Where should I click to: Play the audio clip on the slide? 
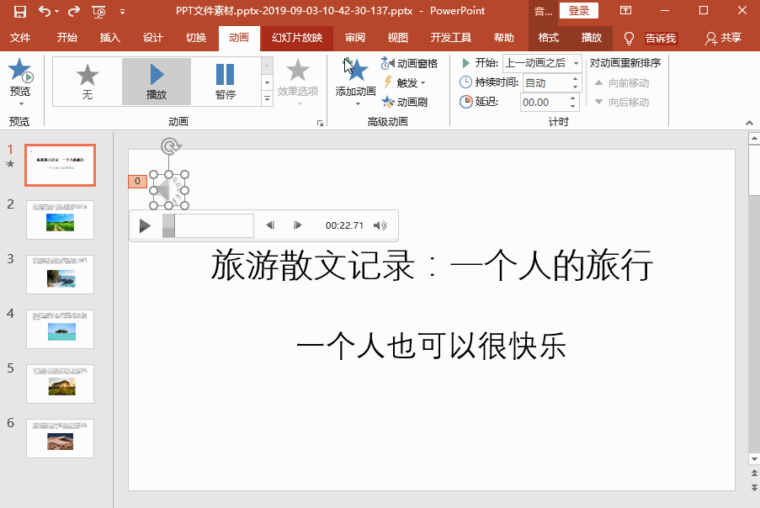click(145, 225)
